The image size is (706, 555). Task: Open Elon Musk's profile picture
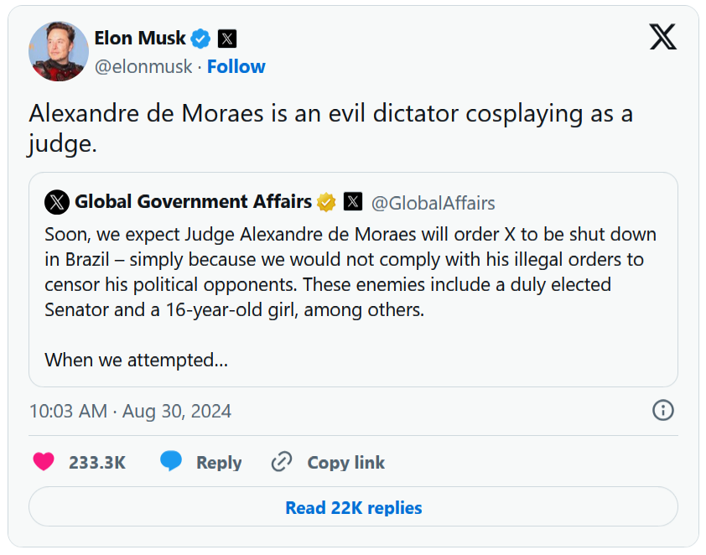(x=59, y=51)
